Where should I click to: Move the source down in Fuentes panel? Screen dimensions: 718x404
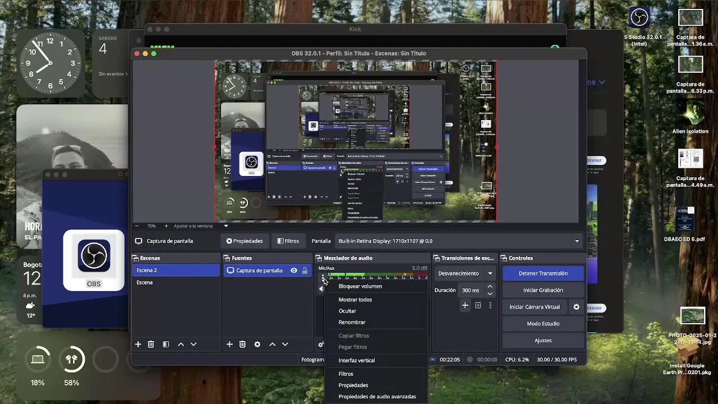point(285,344)
